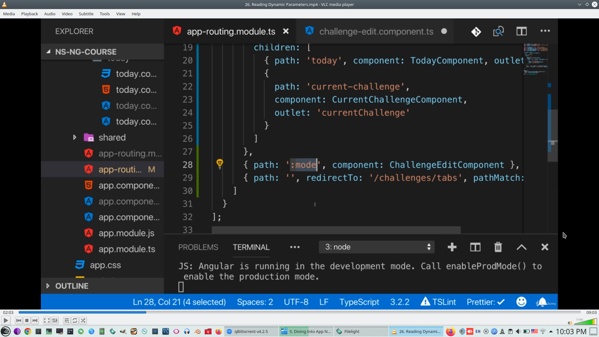Stop playback with the Stop button

[x=27, y=320]
